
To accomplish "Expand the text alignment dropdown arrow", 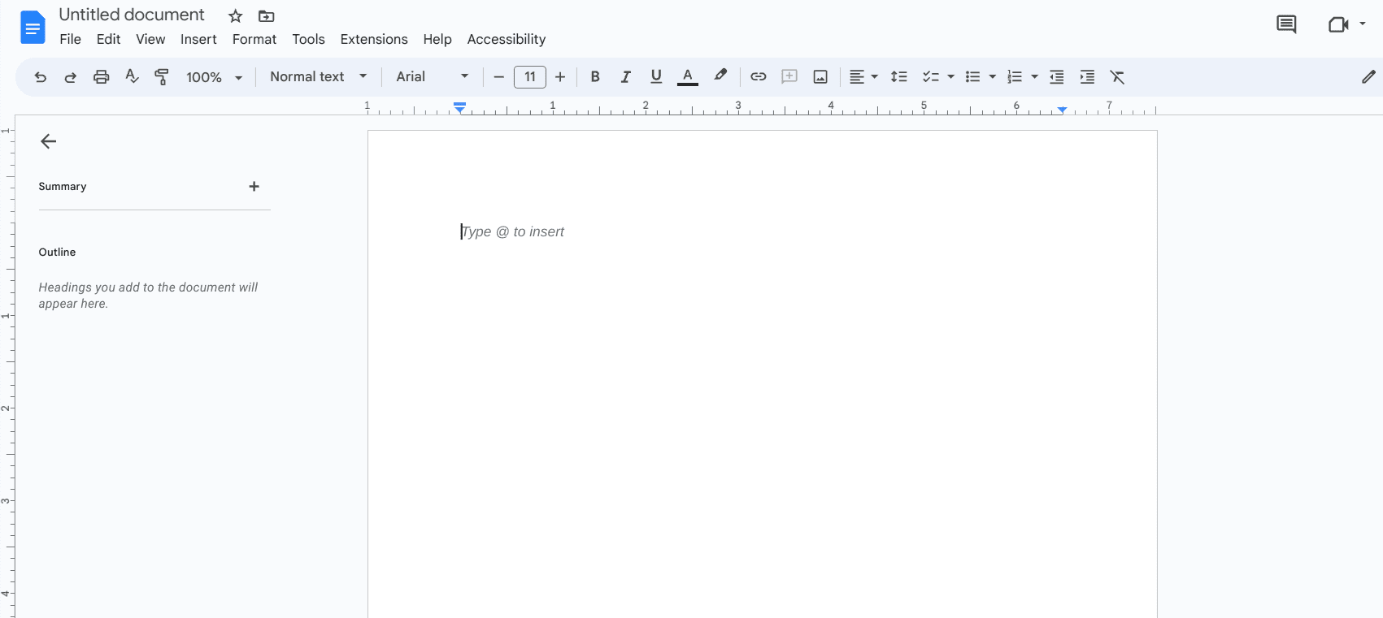I will pos(875,77).
